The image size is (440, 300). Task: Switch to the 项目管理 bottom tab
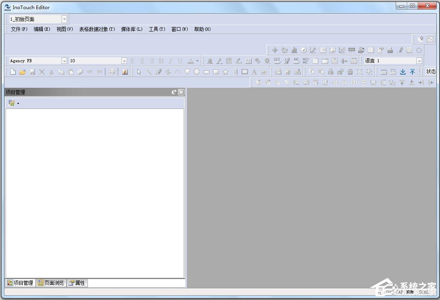[20, 283]
